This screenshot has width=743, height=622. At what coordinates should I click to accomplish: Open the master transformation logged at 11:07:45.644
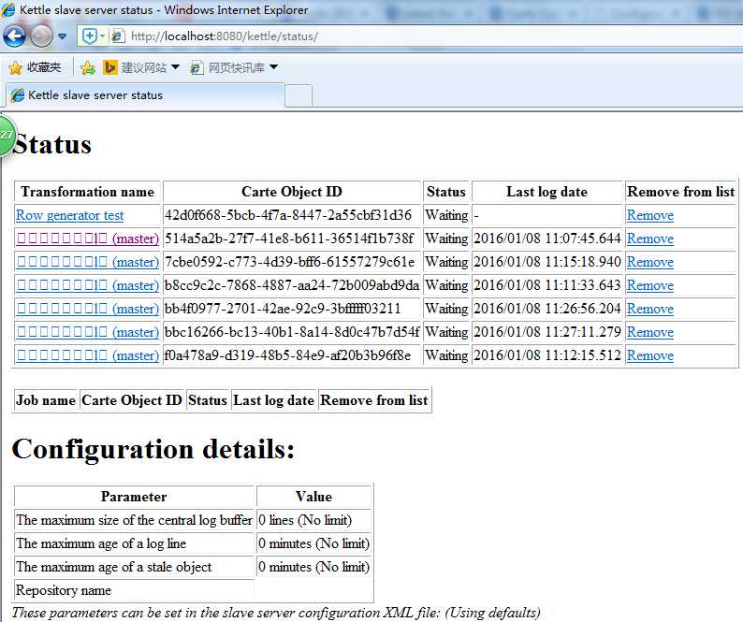click(88, 239)
